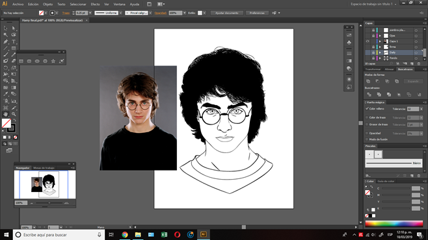Screen dimensions: 428x240
Task: Open the Objeto menu
Action: pyautogui.click(x=47, y=5)
